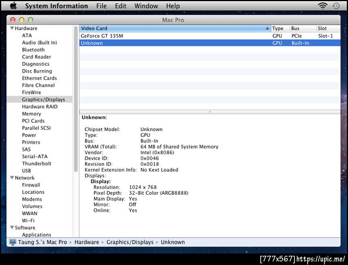Sort by Slot column header
This screenshot has height=265, width=348.
click(x=328, y=28)
